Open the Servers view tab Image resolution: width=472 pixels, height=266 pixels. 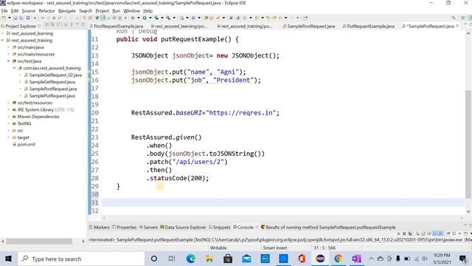coord(148,227)
